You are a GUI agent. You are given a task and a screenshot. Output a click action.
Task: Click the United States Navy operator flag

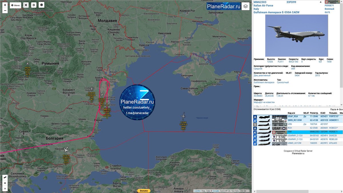[280, 124]
